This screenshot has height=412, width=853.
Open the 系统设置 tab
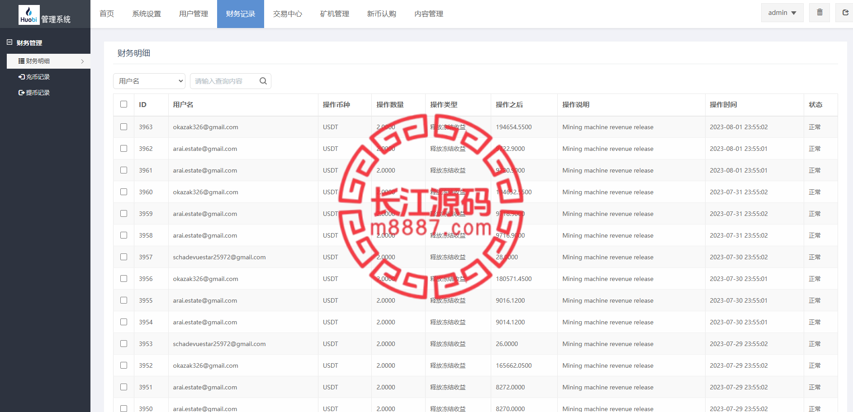[147, 14]
